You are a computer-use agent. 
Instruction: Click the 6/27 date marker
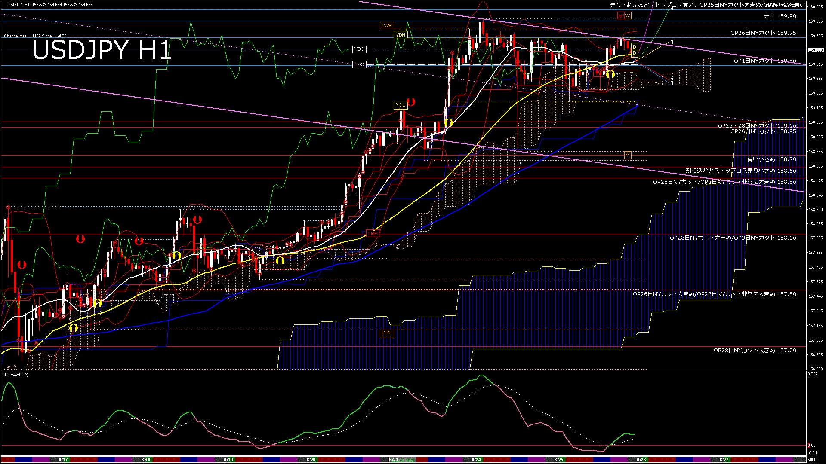[x=724, y=460]
